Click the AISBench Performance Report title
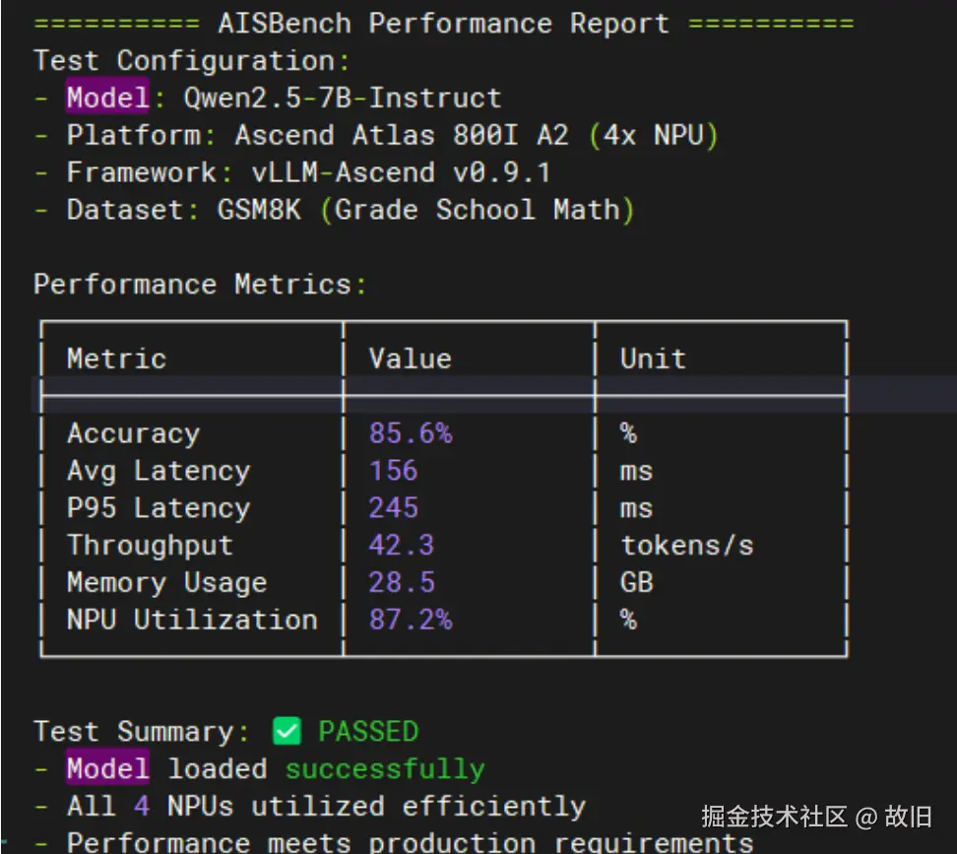Screen dimensions: 957x854 (443, 24)
